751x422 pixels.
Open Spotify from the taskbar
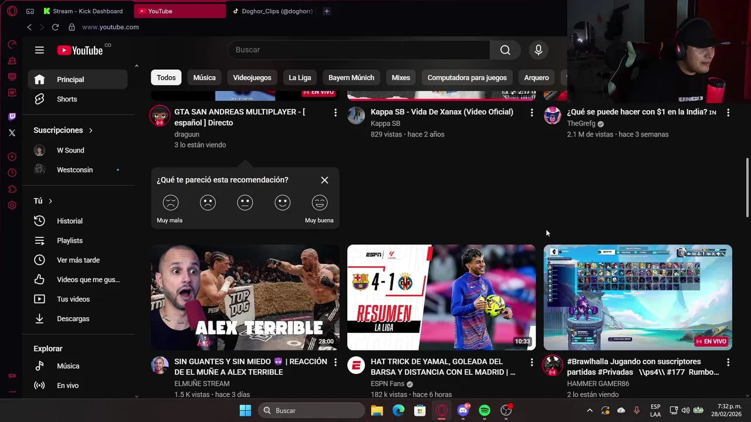point(485,410)
